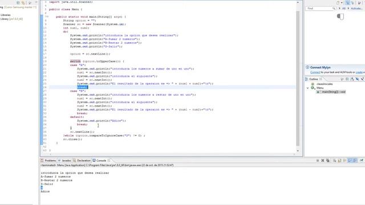Click Focus on Workweek icon in Task List
Viewport: 365px width, 205px height.
[359, 3]
